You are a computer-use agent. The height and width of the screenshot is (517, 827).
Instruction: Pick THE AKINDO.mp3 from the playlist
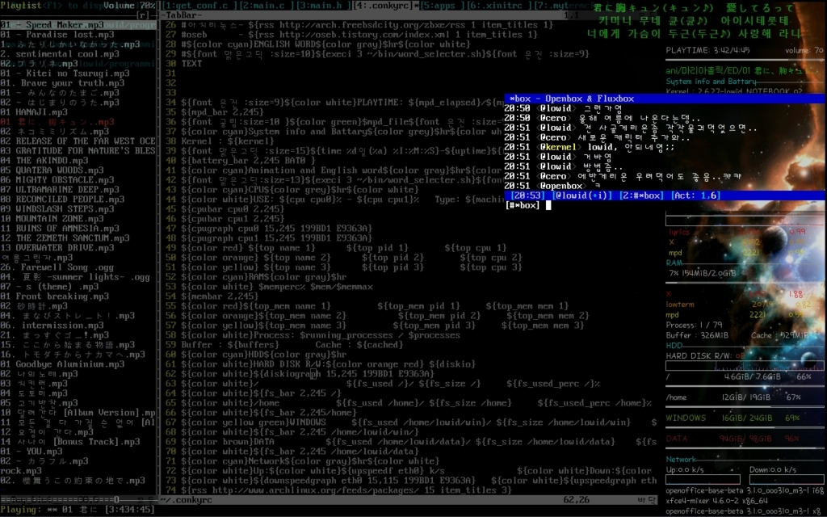click(x=44, y=161)
